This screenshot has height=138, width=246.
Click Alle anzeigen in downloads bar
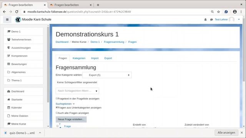point(226,133)
